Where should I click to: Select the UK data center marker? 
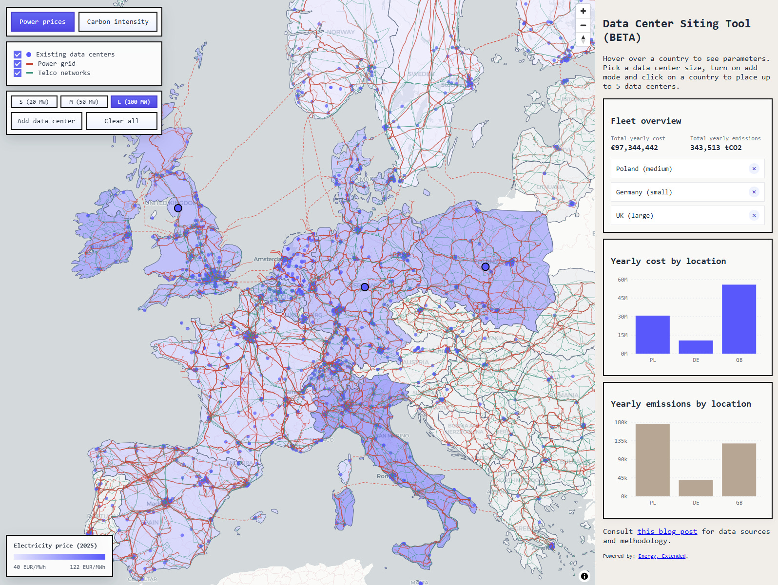point(178,208)
